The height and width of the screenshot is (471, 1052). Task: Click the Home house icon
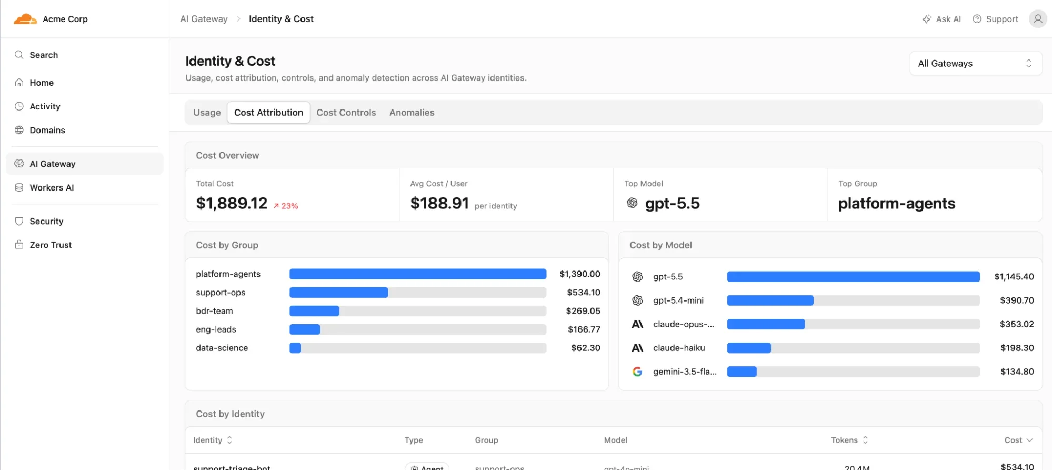19,83
